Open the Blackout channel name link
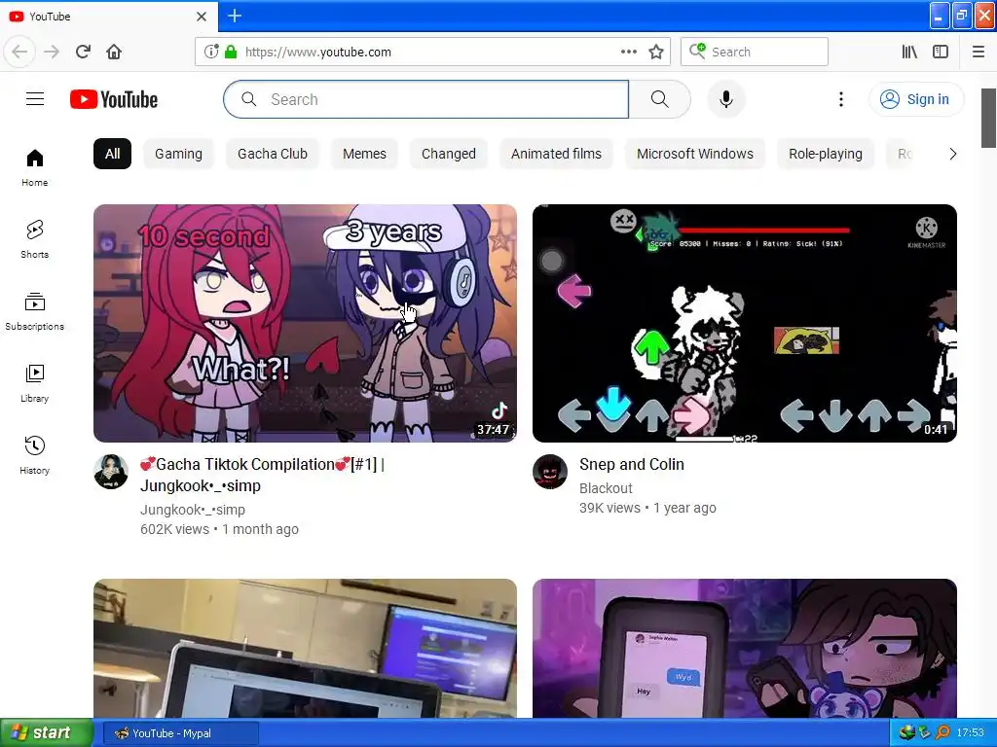The image size is (997, 747). [x=606, y=488]
